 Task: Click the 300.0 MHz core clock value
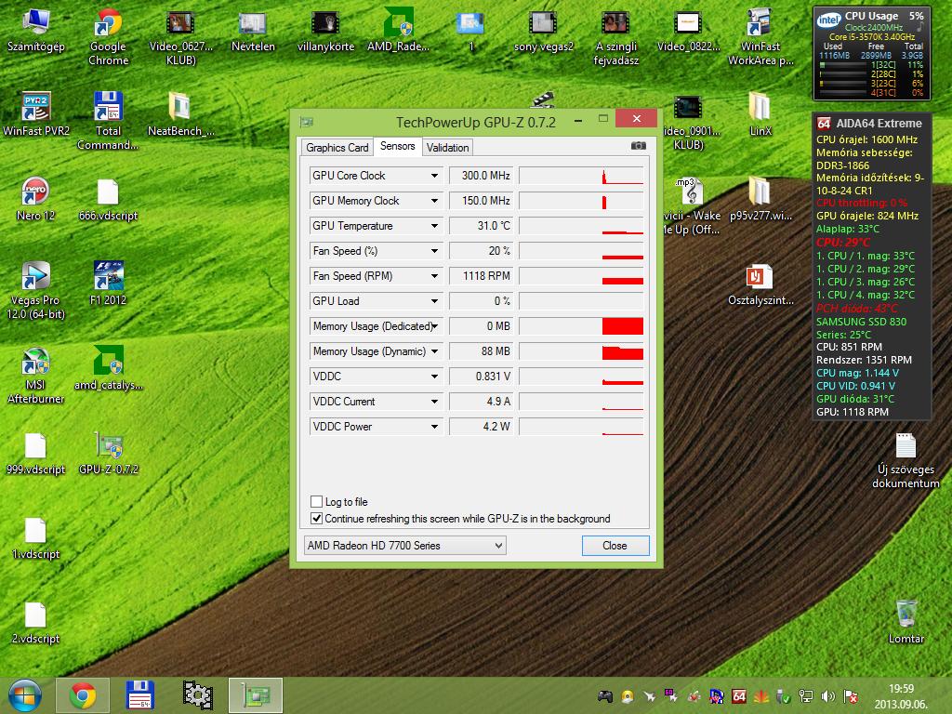[482, 176]
